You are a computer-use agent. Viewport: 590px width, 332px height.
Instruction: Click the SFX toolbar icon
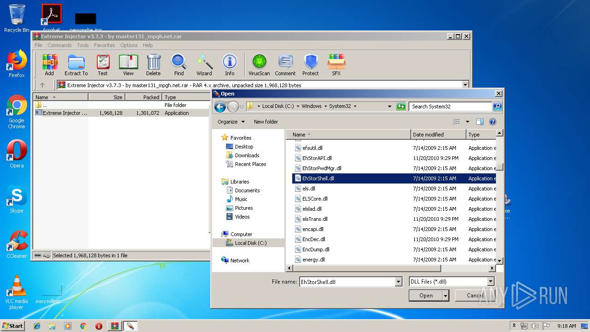coord(336,65)
